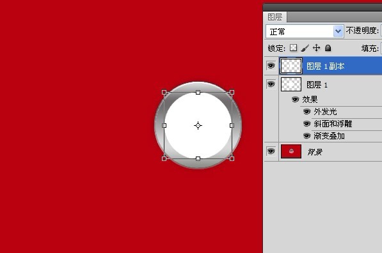
Task: Click the 斜面和浮雕 effect label
Action: (x=333, y=124)
